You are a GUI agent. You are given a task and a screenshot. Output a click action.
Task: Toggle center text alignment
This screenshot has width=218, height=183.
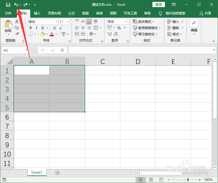pos(83,28)
